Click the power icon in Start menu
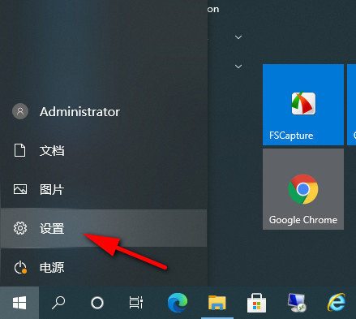 point(20,267)
